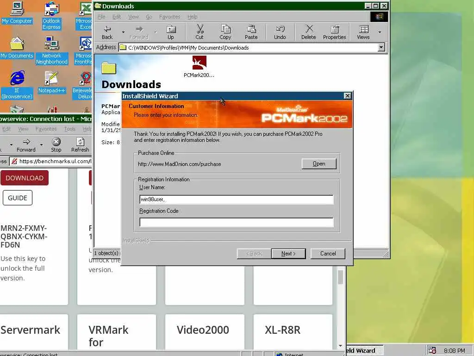
Task: Open Network Neighborhood icon
Action: pyautogui.click(x=51, y=50)
